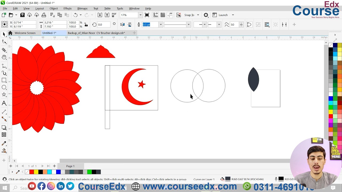Click Publish to PDF icon
The image size is (342, 192).
coord(114,15)
